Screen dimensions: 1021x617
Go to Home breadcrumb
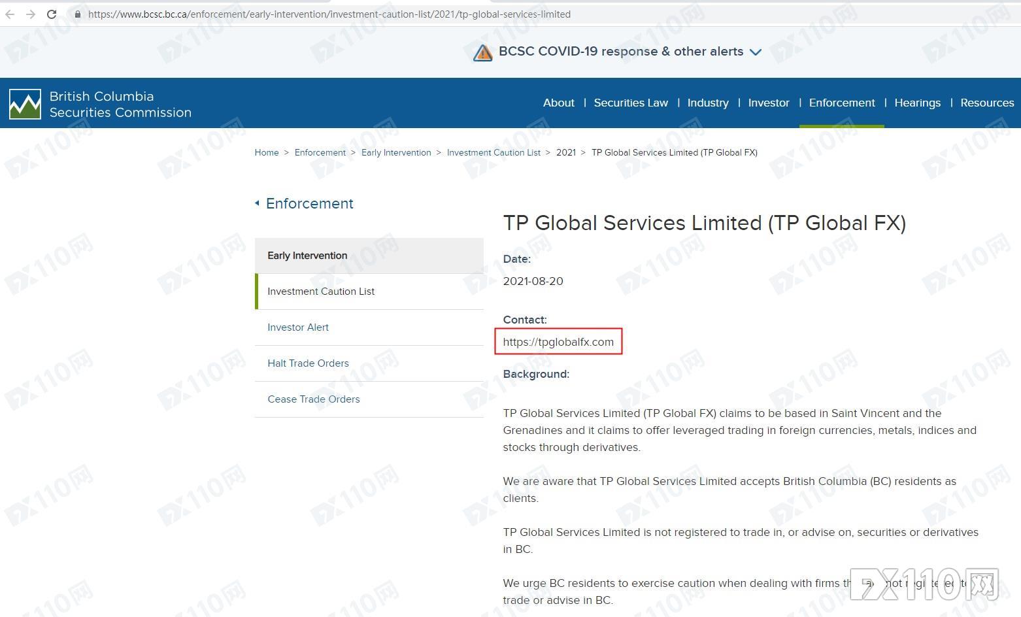[267, 152]
